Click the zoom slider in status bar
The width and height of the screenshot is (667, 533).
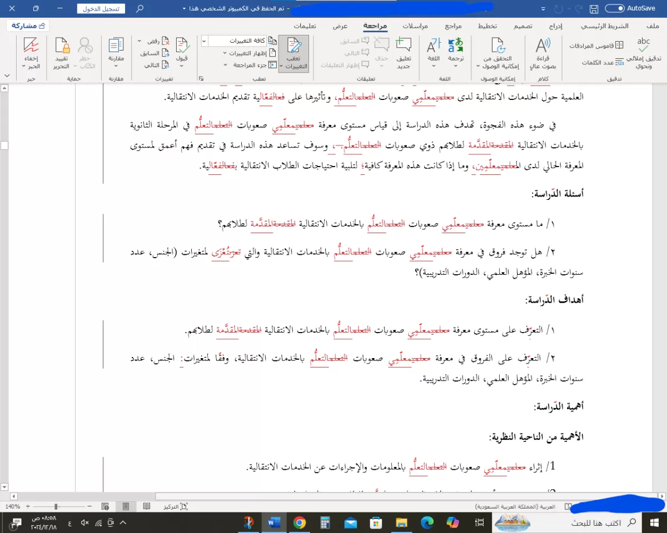tap(57, 506)
